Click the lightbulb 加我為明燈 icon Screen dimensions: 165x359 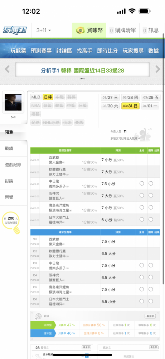[11, 223]
